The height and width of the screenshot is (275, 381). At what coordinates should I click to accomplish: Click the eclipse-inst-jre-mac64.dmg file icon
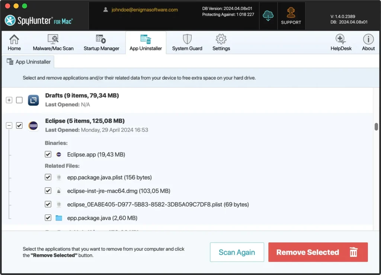coord(59,191)
